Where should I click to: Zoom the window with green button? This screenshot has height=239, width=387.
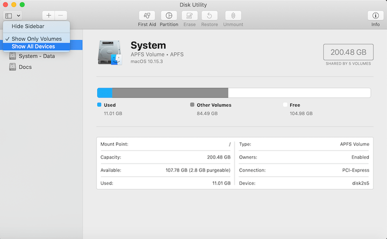(x=22, y=5)
